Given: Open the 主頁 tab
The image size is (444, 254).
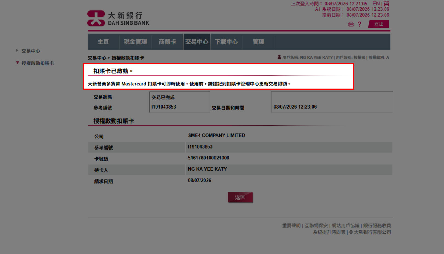Looking at the screenshot, I should [103, 42].
